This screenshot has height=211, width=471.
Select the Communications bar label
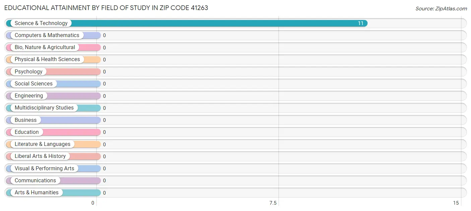point(35,180)
